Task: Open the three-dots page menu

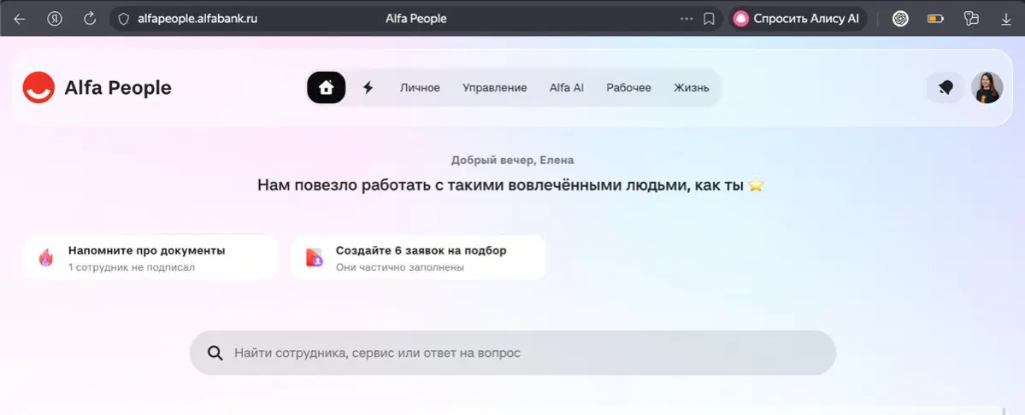Action: tap(686, 19)
